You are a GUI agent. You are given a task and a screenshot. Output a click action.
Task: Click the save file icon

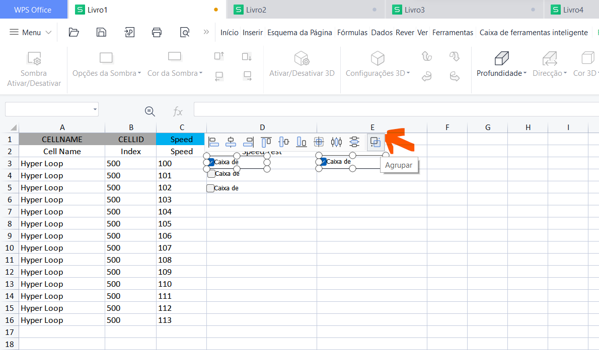[x=101, y=32]
